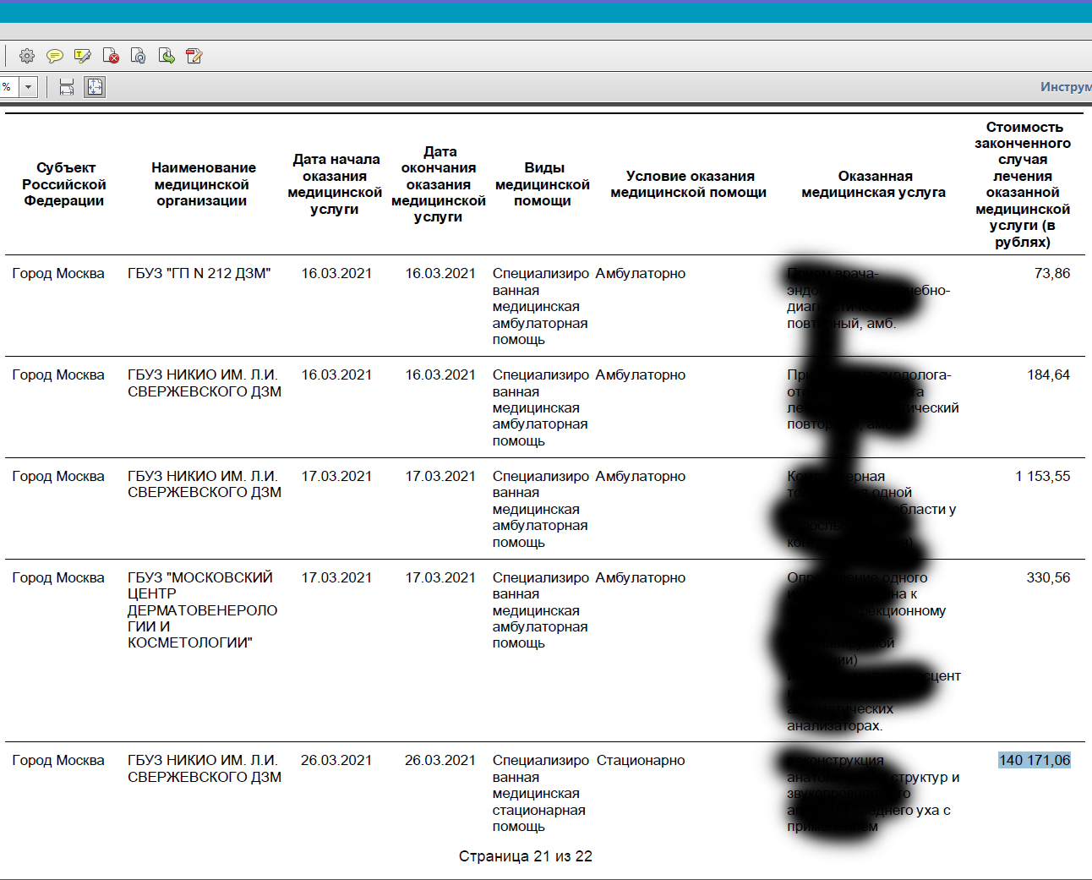This screenshot has width=1092, height=880.
Task: Click the Оказанная медицинская услуга header
Action: 874,184
